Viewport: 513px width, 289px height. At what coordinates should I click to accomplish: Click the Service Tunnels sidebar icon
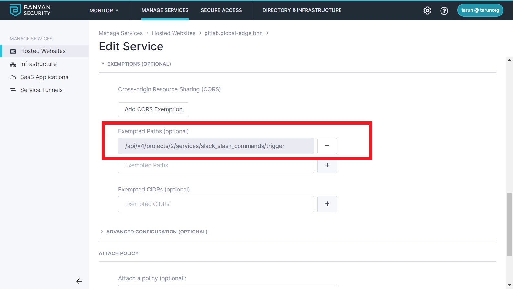click(x=13, y=90)
